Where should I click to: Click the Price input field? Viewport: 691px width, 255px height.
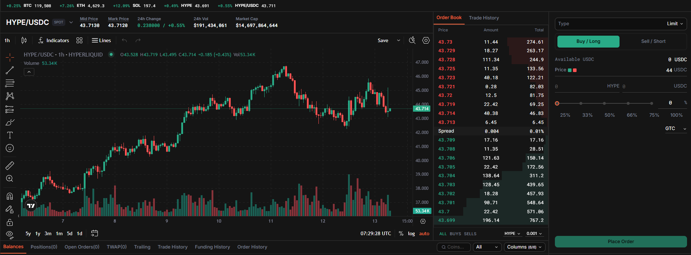click(x=621, y=70)
